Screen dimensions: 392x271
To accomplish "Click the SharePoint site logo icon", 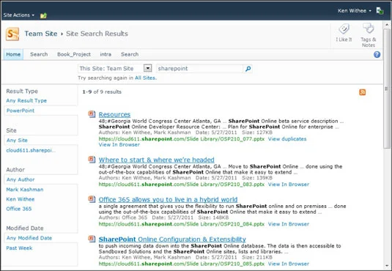I will coord(12,34).
